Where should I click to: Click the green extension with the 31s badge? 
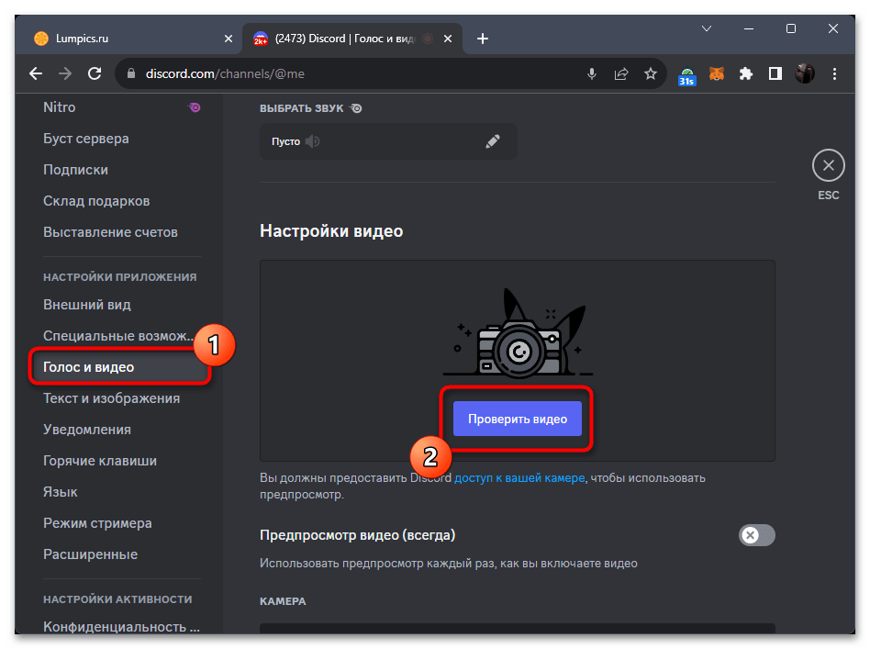[686, 73]
